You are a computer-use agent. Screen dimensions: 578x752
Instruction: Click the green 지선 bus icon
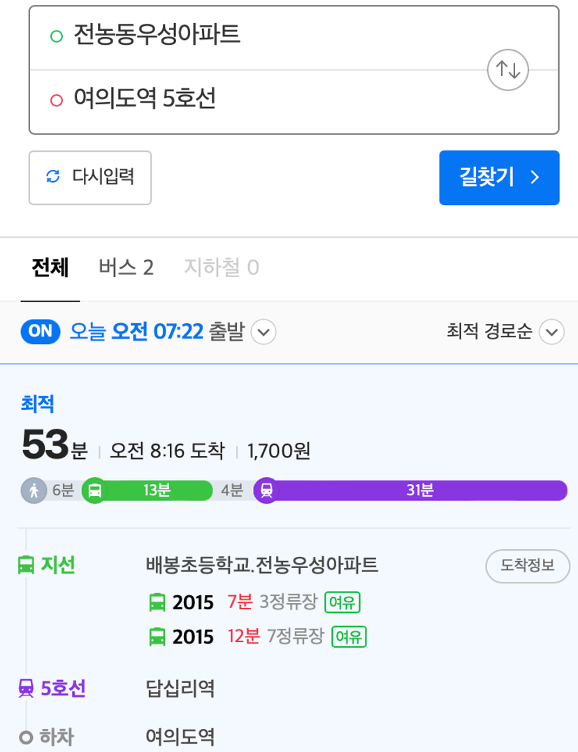(26, 565)
